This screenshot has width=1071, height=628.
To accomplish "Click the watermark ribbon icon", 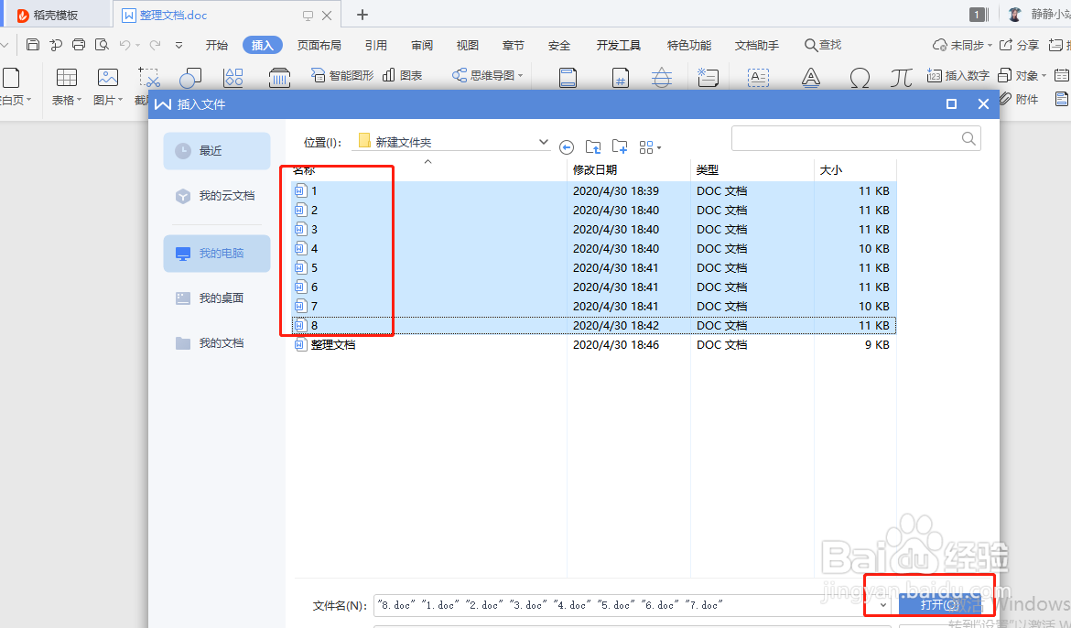I will tap(661, 78).
